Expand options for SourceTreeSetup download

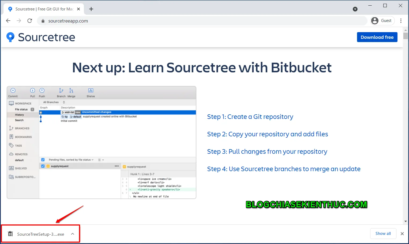pos(72,234)
